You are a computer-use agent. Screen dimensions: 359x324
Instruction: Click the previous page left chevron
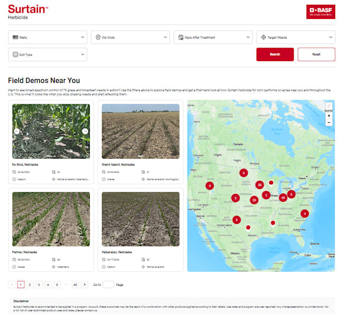click(12, 284)
